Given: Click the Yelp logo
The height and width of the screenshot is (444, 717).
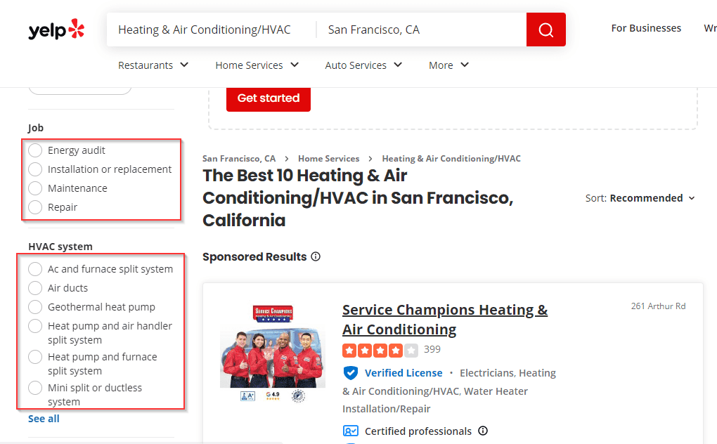Looking at the screenshot, I should pyautogui.click(x=56, y=30).
